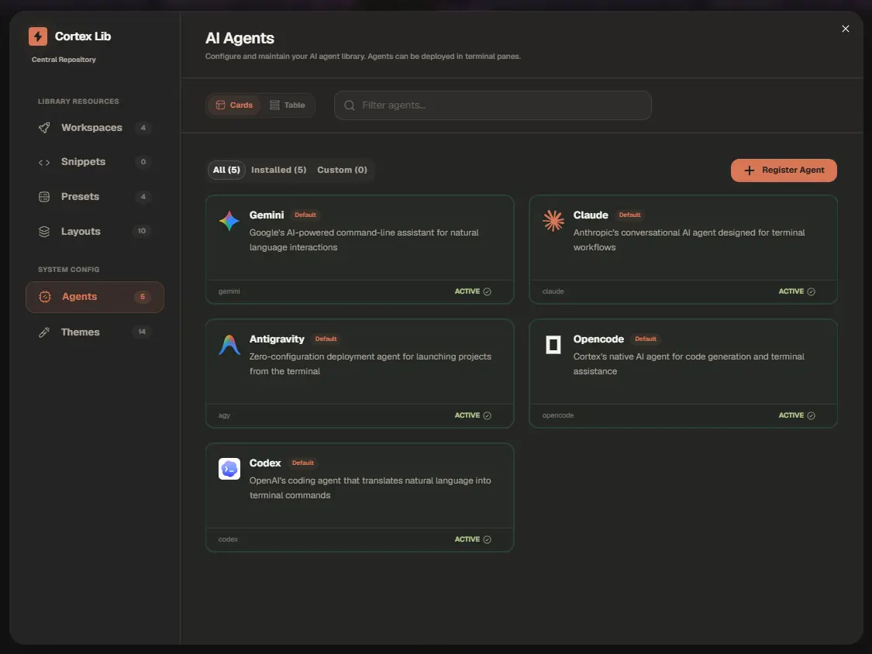Click the Workspaces rocket icon

44,128
